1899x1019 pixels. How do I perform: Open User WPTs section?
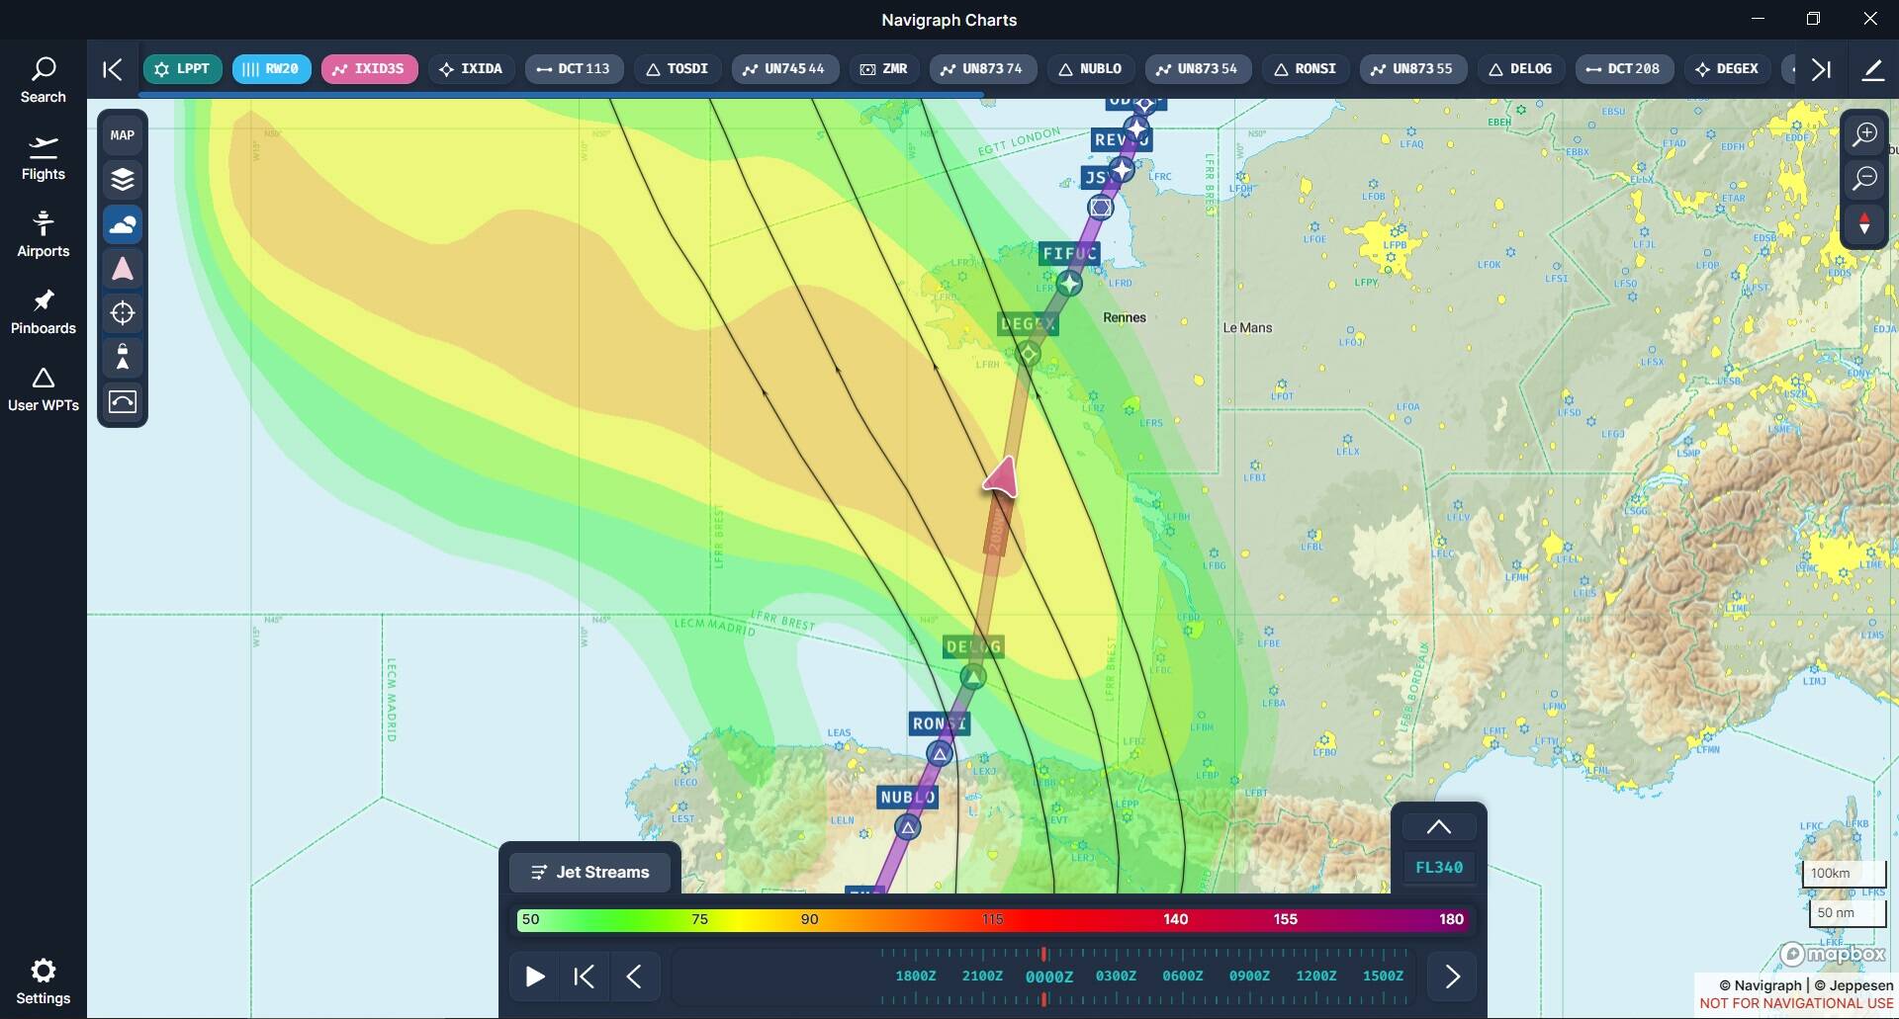(x=44, y=388)
